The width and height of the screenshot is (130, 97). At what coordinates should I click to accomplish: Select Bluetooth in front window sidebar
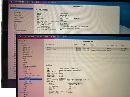(x=26, y=49)
